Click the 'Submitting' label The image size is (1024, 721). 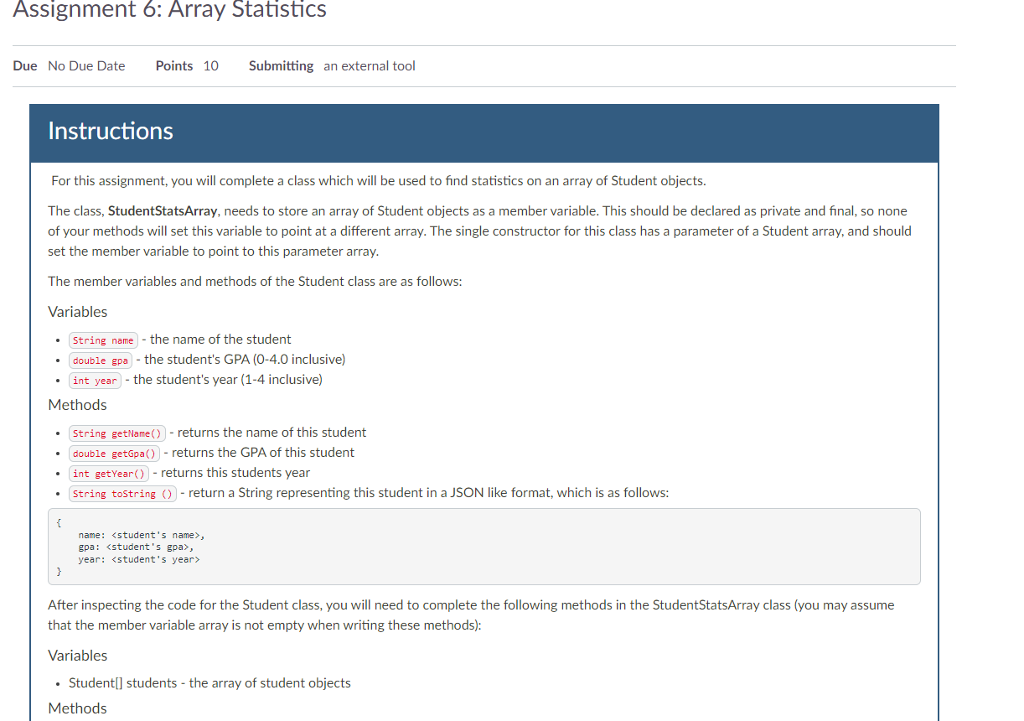click(x=281, y=66)
